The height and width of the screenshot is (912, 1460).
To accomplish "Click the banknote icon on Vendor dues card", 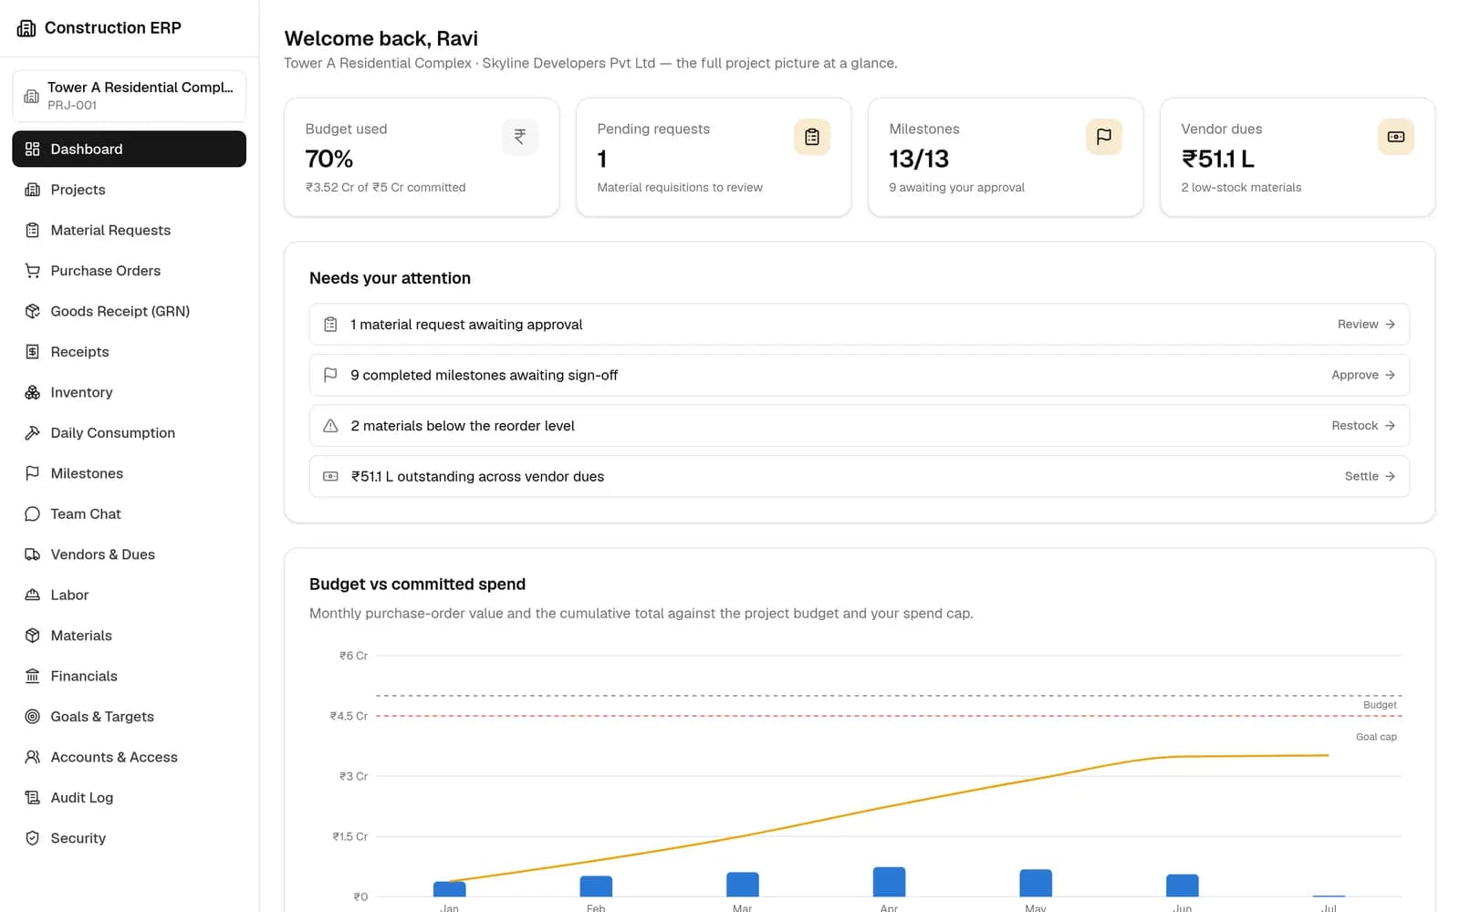I will (x=1396, y=137).
